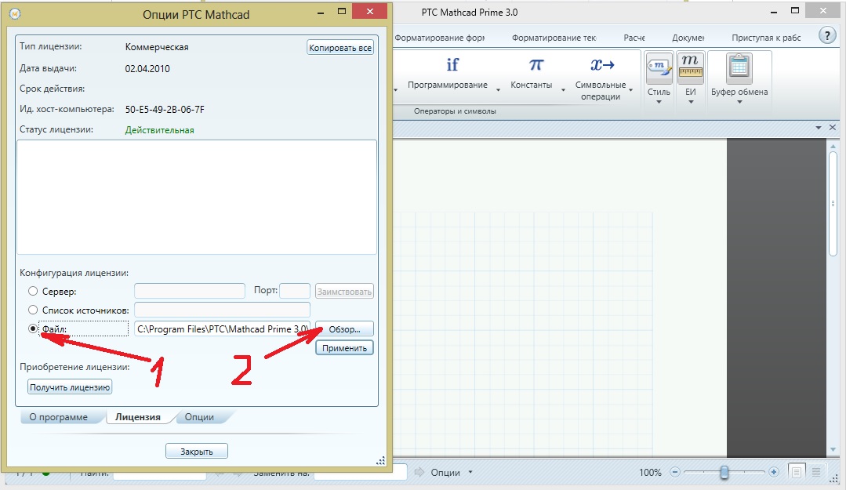The width and height of the screenshot is (846, 490).
Task: Expand the Константы dropdown arrow
Action: 563,90
